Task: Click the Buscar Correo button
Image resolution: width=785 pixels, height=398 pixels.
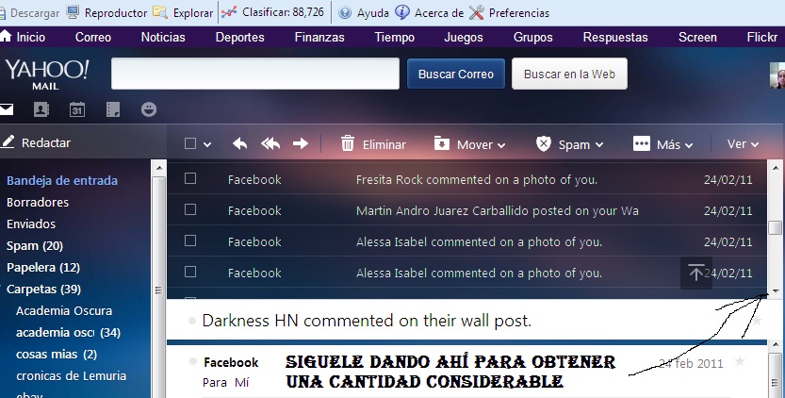Action: pyautogui.click(x=456, y=74)
